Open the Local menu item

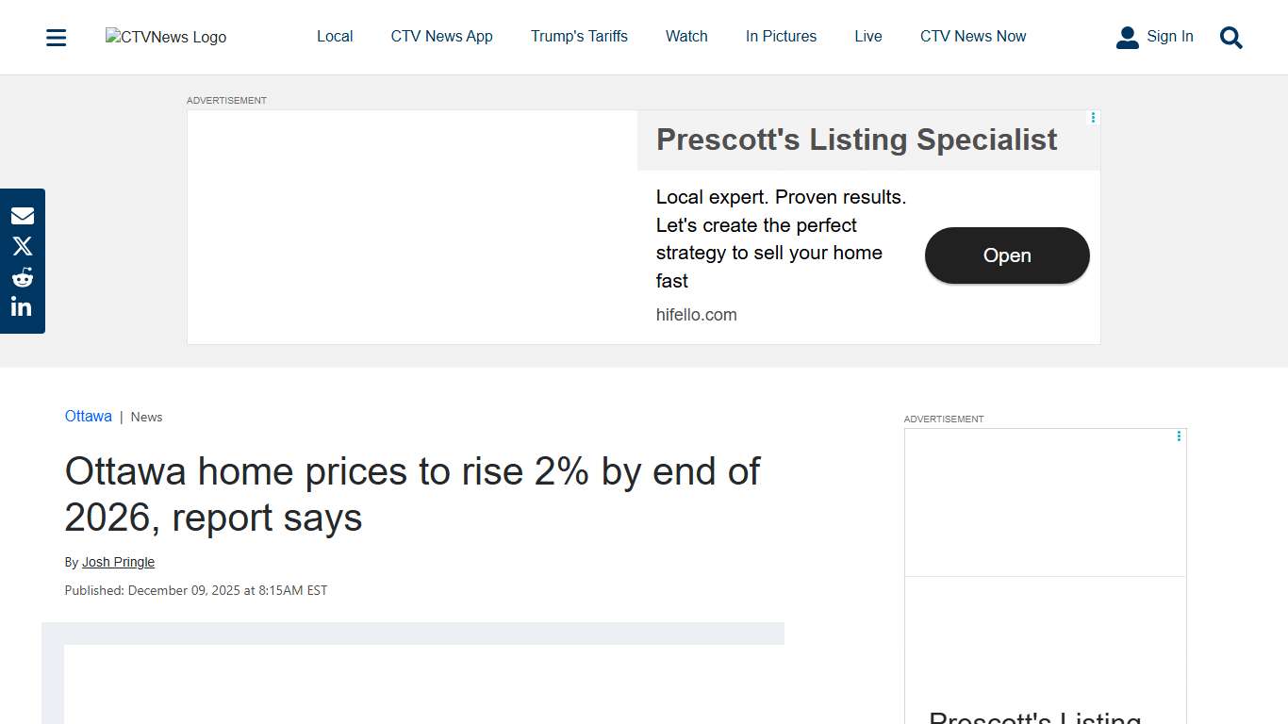335,37
